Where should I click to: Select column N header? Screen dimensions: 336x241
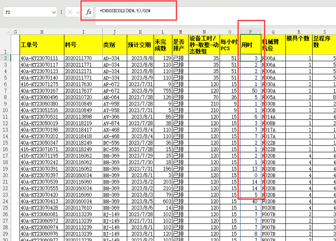coord(204,32)
